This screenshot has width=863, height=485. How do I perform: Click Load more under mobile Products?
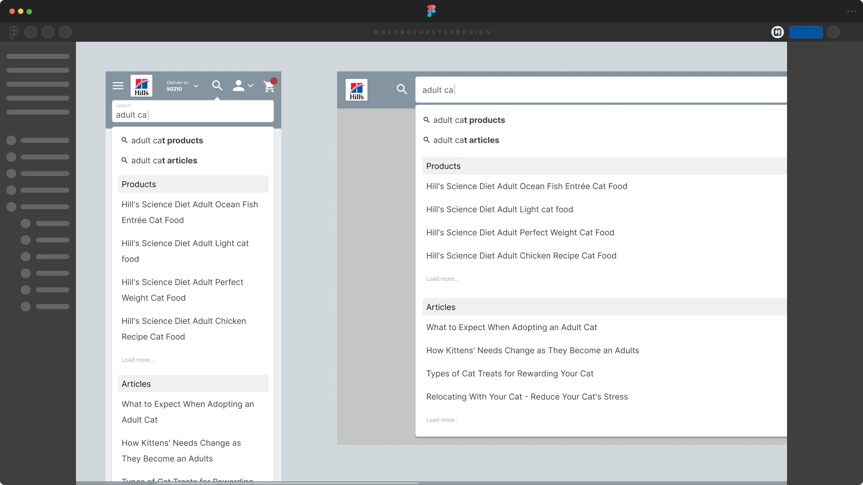[x=138, y=360]
